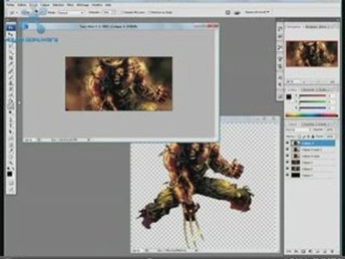Add a layer style with fx icon
Viewport: 345px width, 259px height.
(296, 251)
